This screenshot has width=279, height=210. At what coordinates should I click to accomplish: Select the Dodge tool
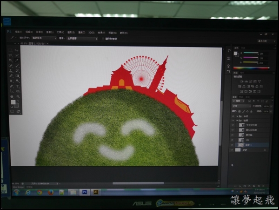tap(18, 81)
